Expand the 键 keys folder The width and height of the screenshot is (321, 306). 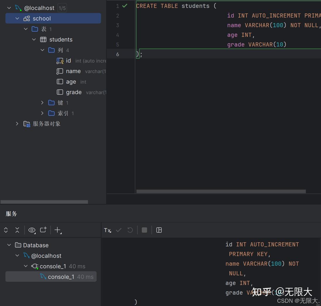[42, 103]
